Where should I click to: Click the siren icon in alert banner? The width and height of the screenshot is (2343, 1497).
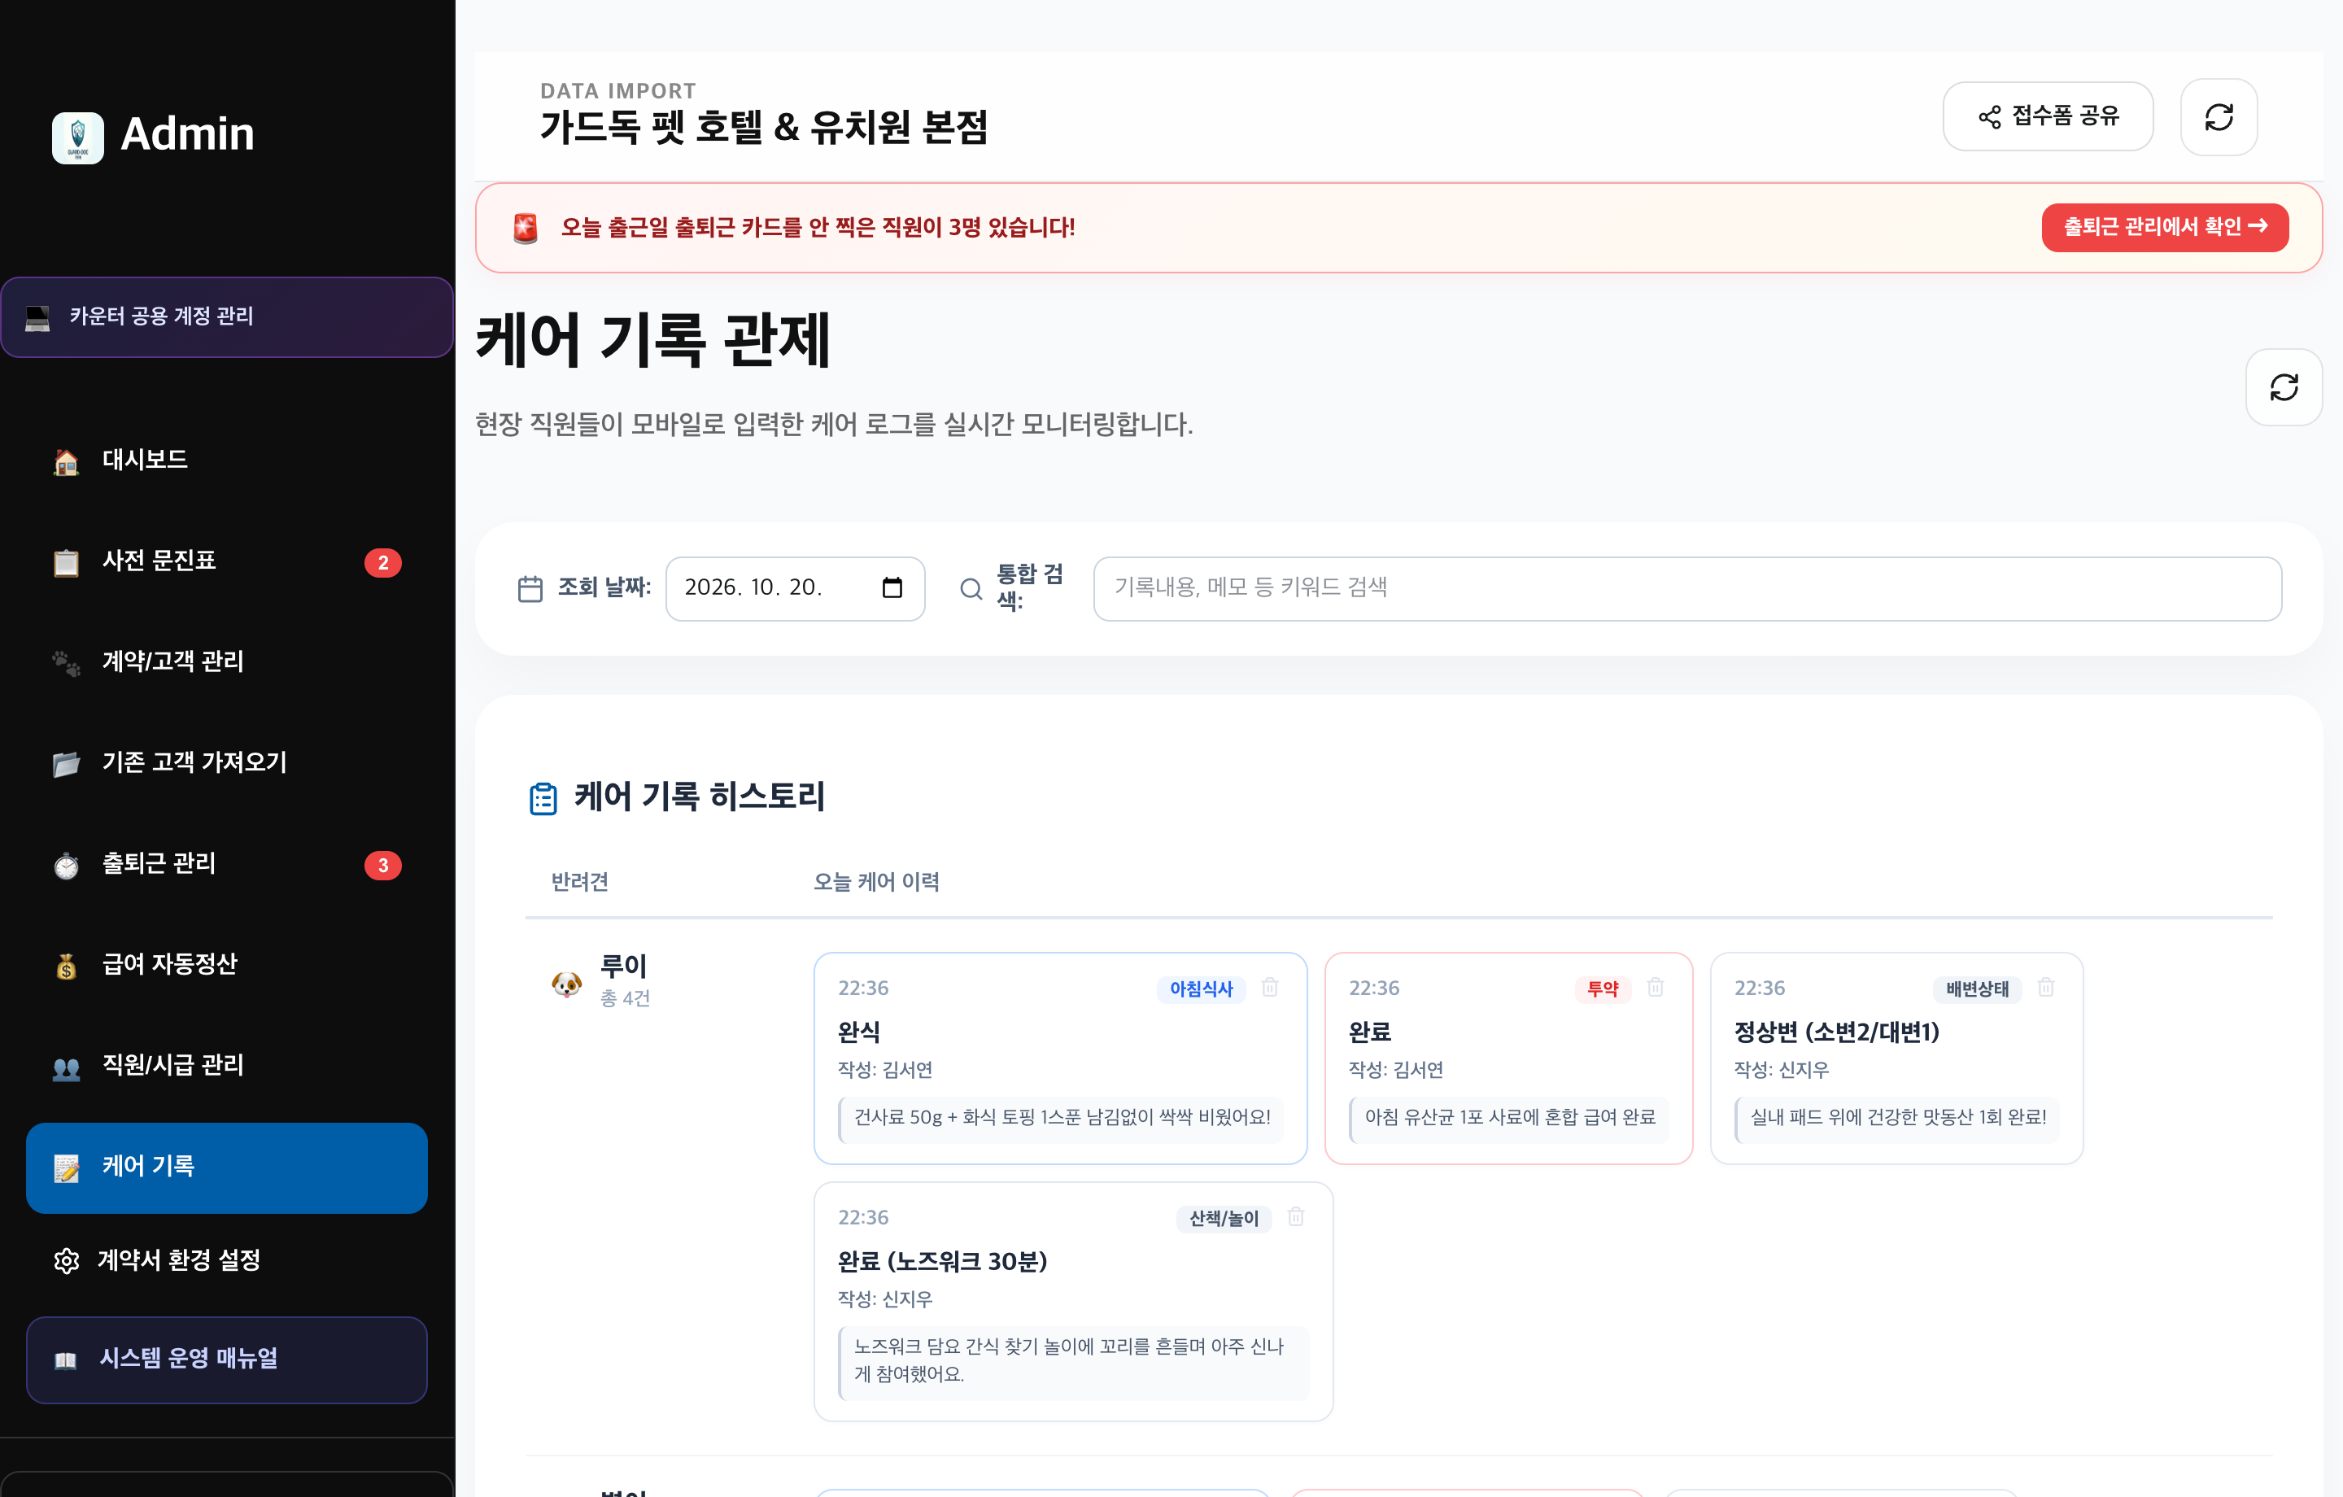click(x=526, y=228)
